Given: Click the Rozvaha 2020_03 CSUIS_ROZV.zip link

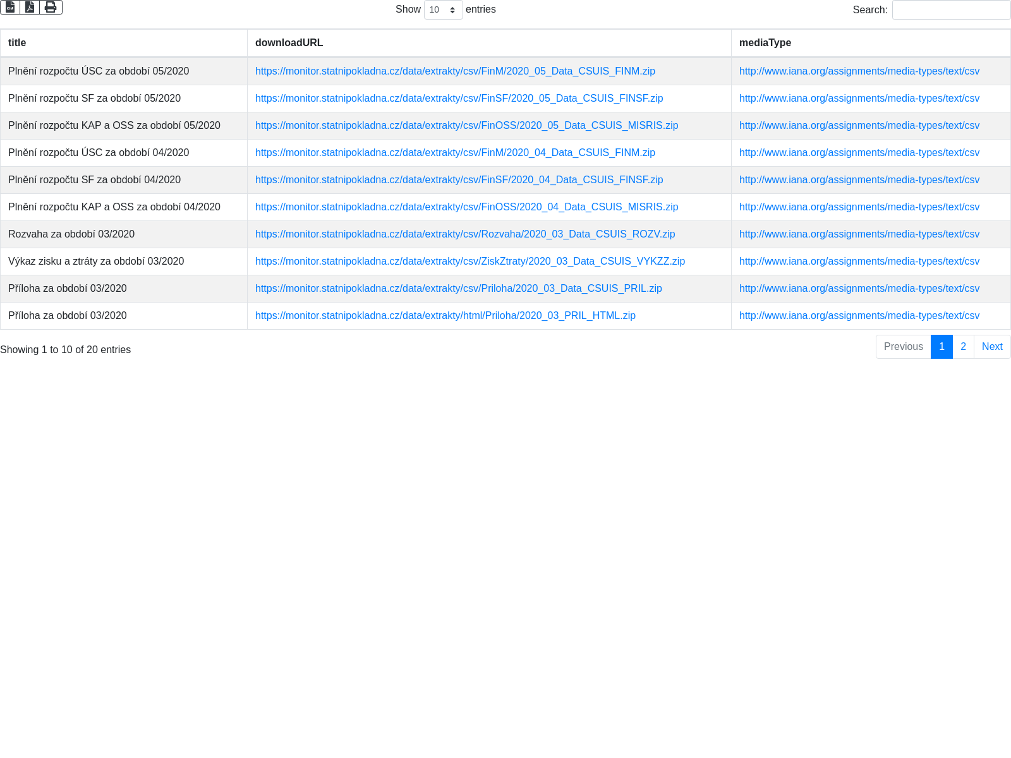Looking at the screenshot, I should pos(465,234).
